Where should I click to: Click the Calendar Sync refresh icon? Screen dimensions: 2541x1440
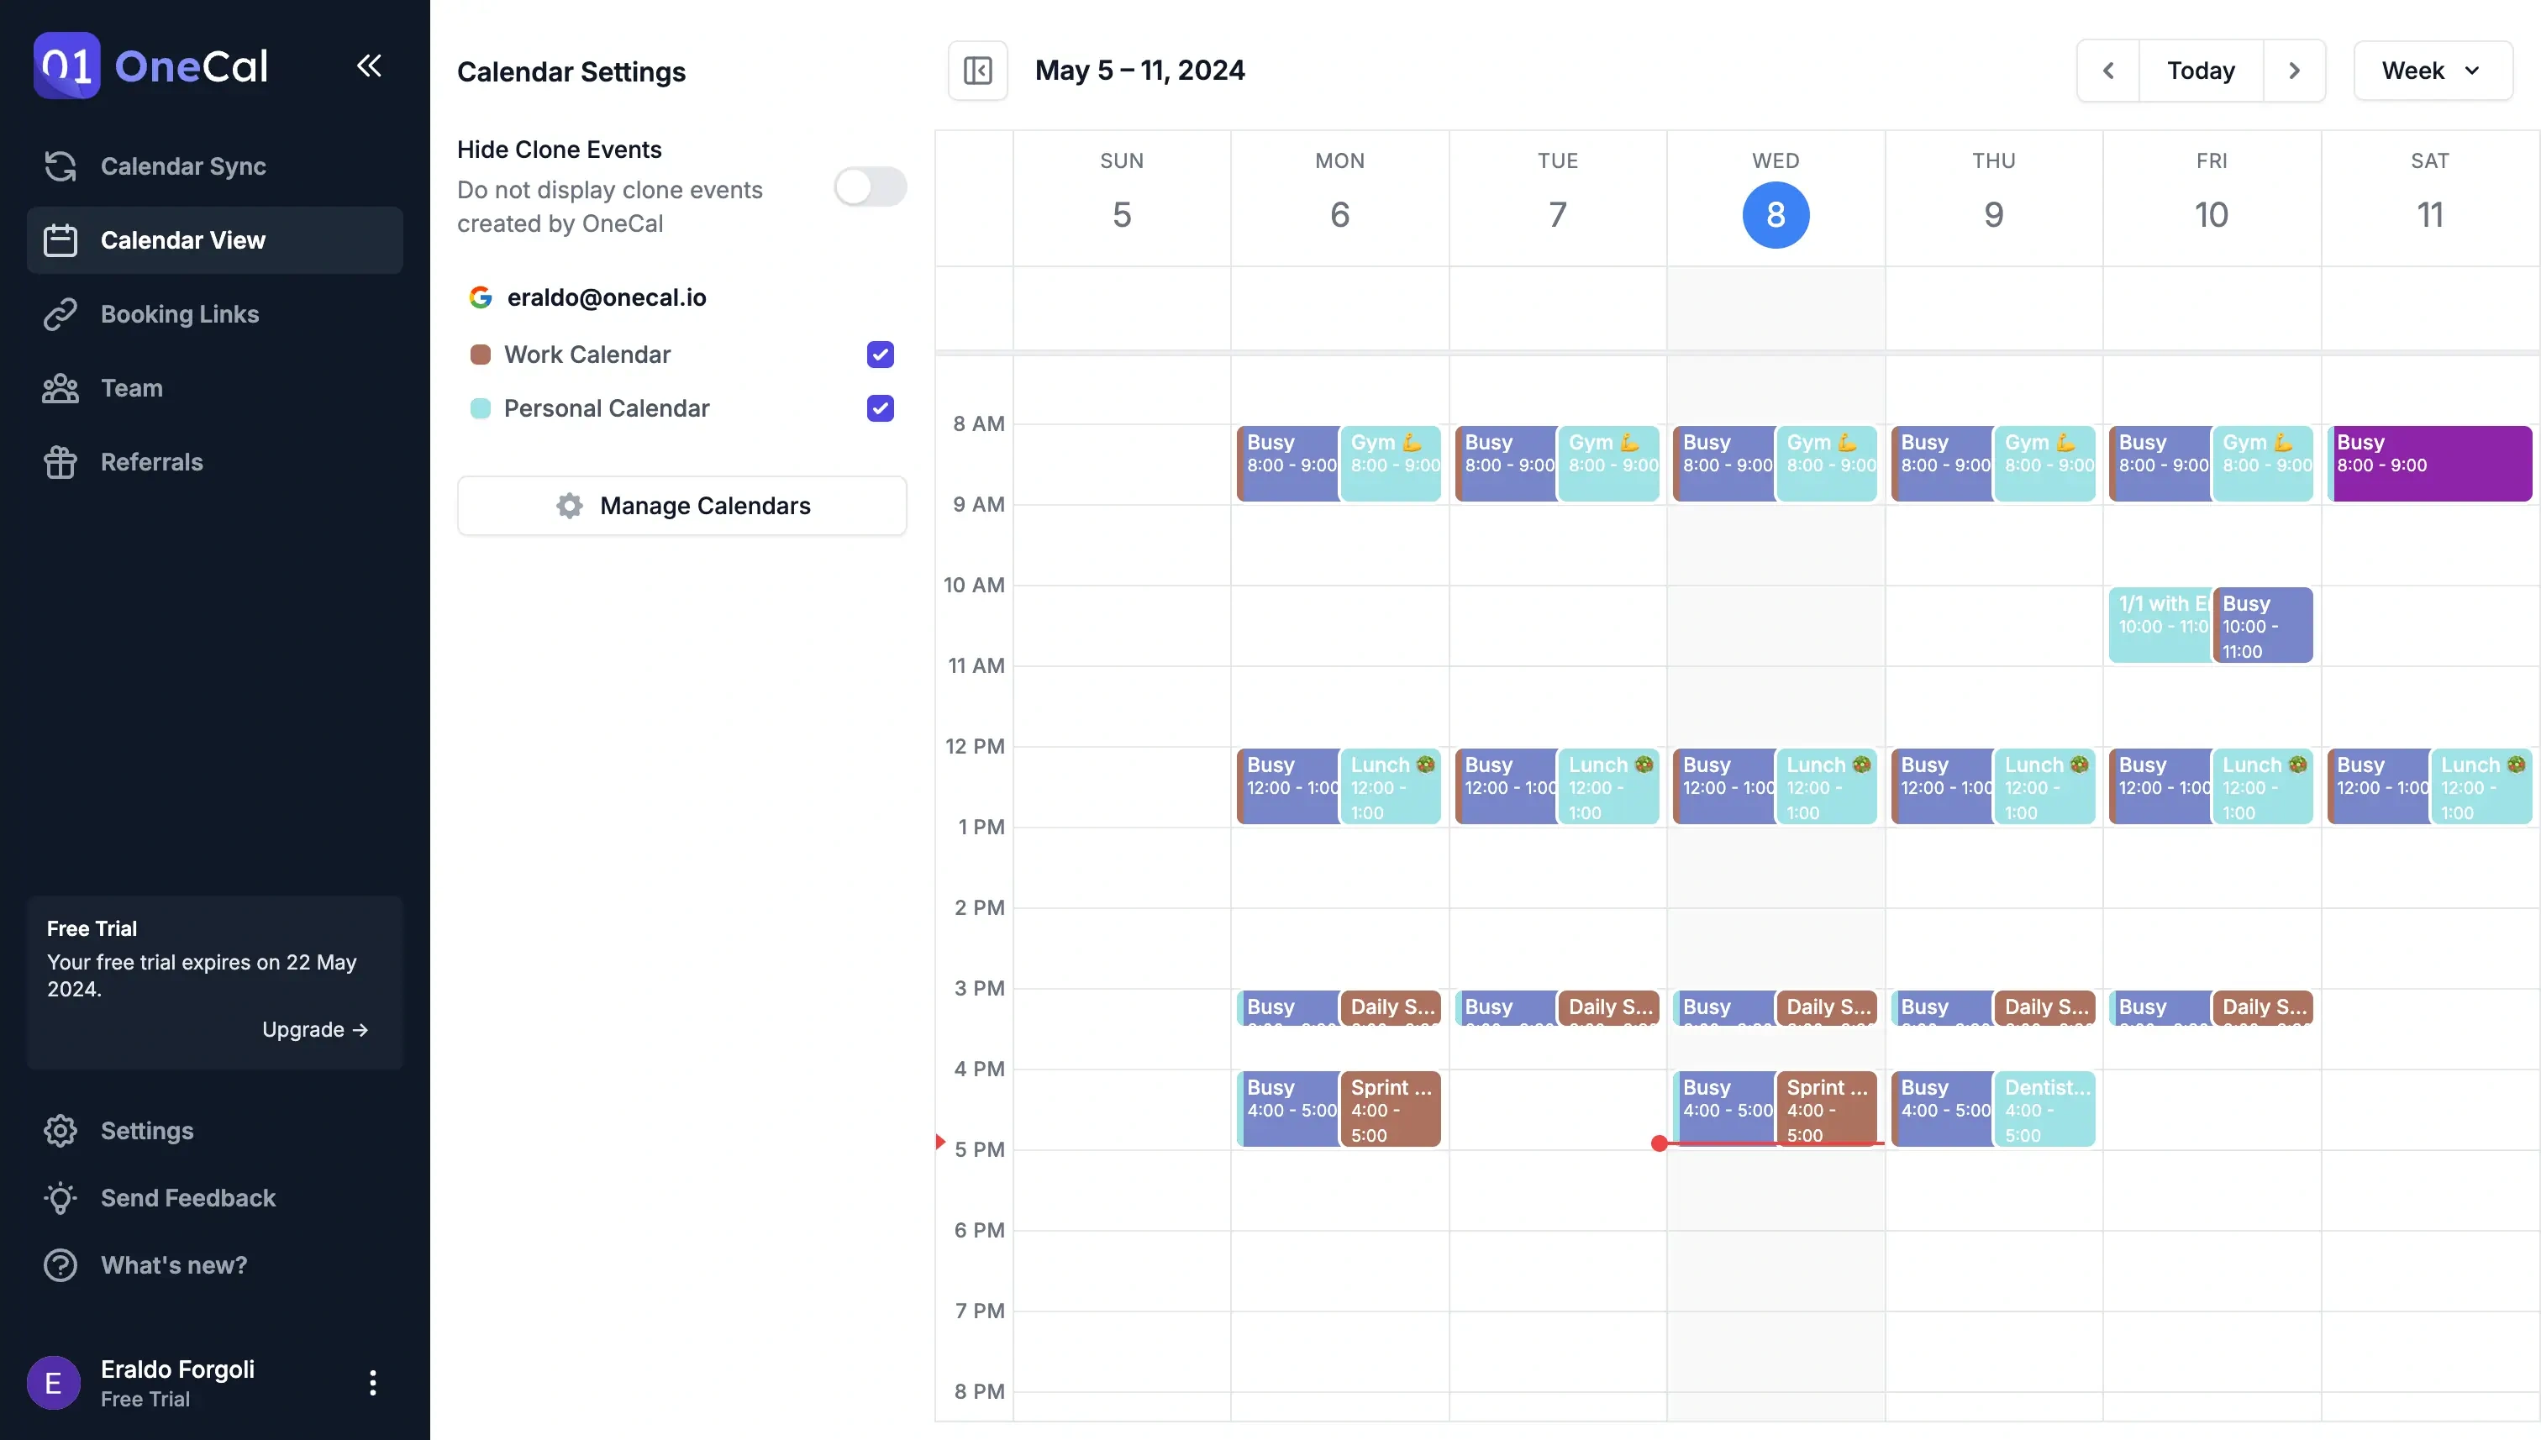(x=60, y=166)
